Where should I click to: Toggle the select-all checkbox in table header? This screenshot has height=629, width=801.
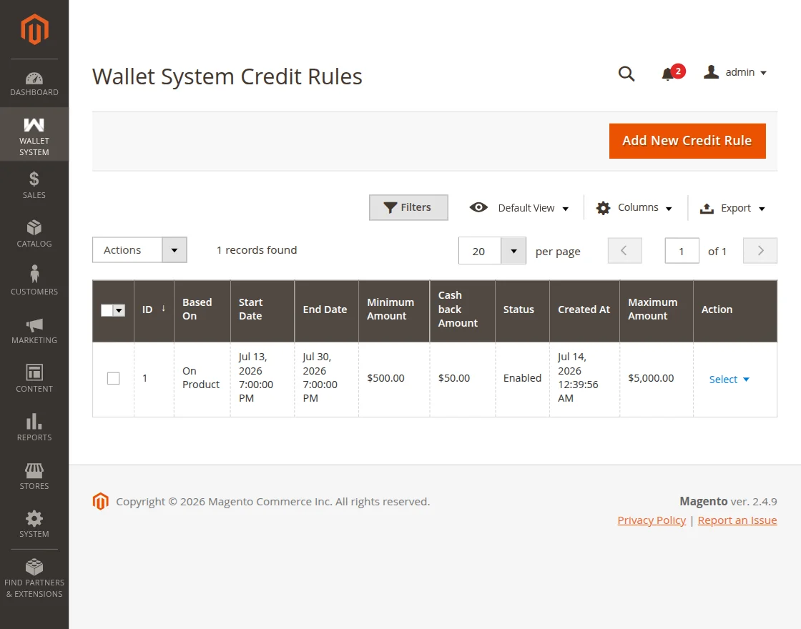pos(107,310)
